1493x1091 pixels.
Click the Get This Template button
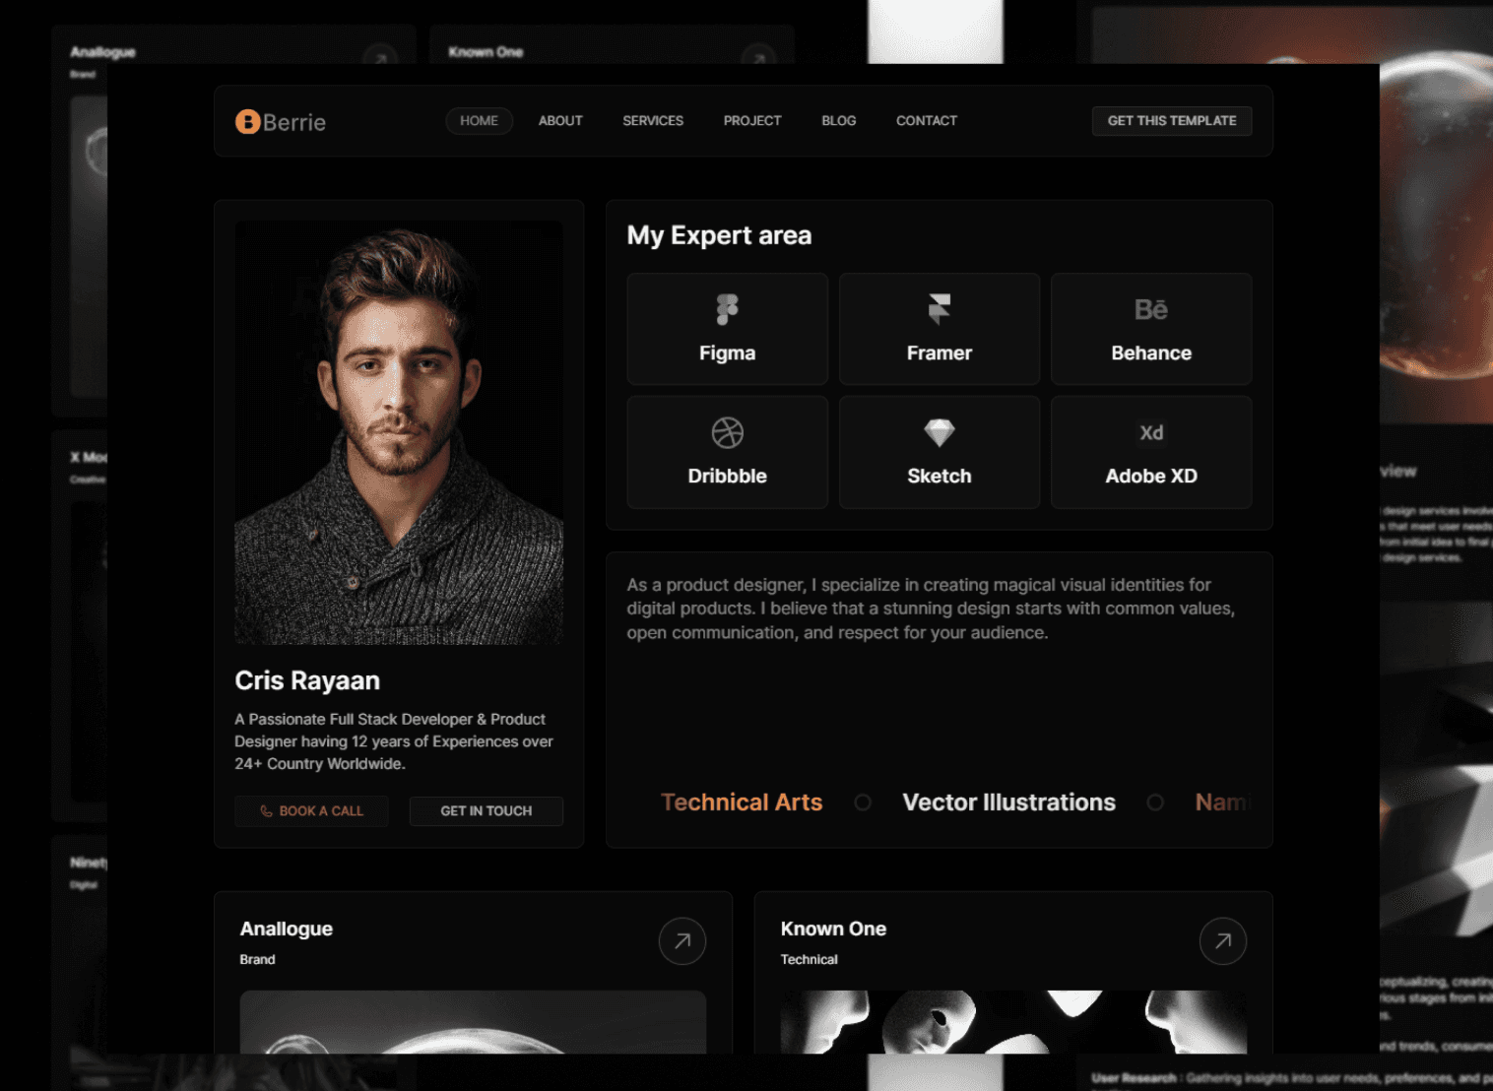(1172, 120)
